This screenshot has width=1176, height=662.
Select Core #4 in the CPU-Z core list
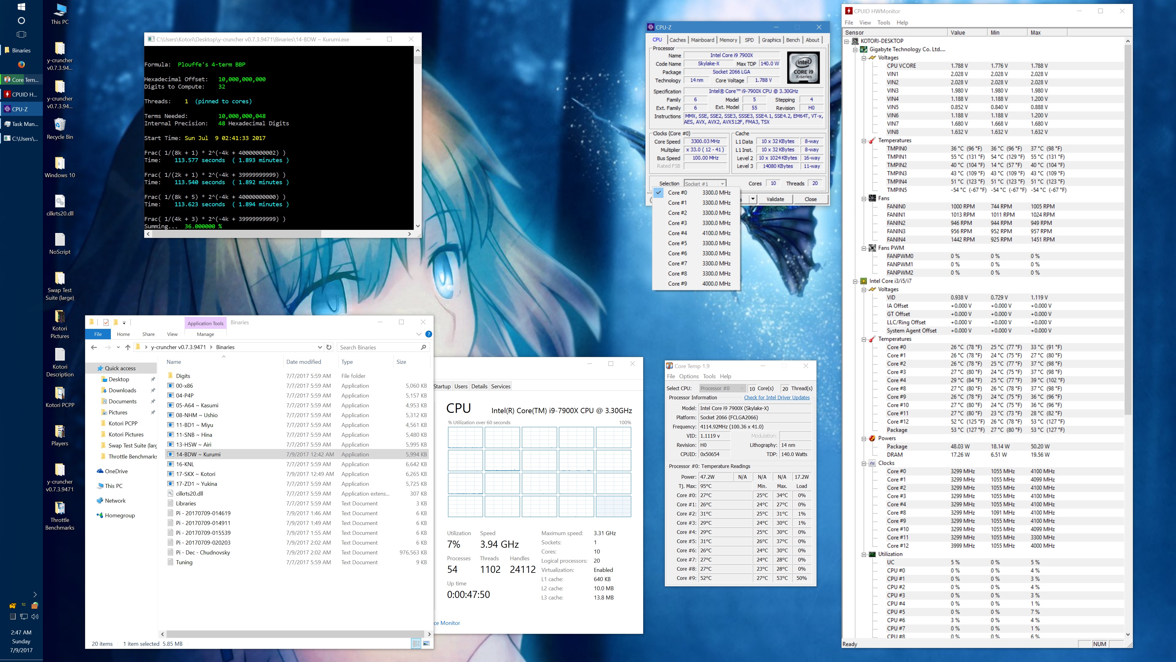(x=699, y=233)
